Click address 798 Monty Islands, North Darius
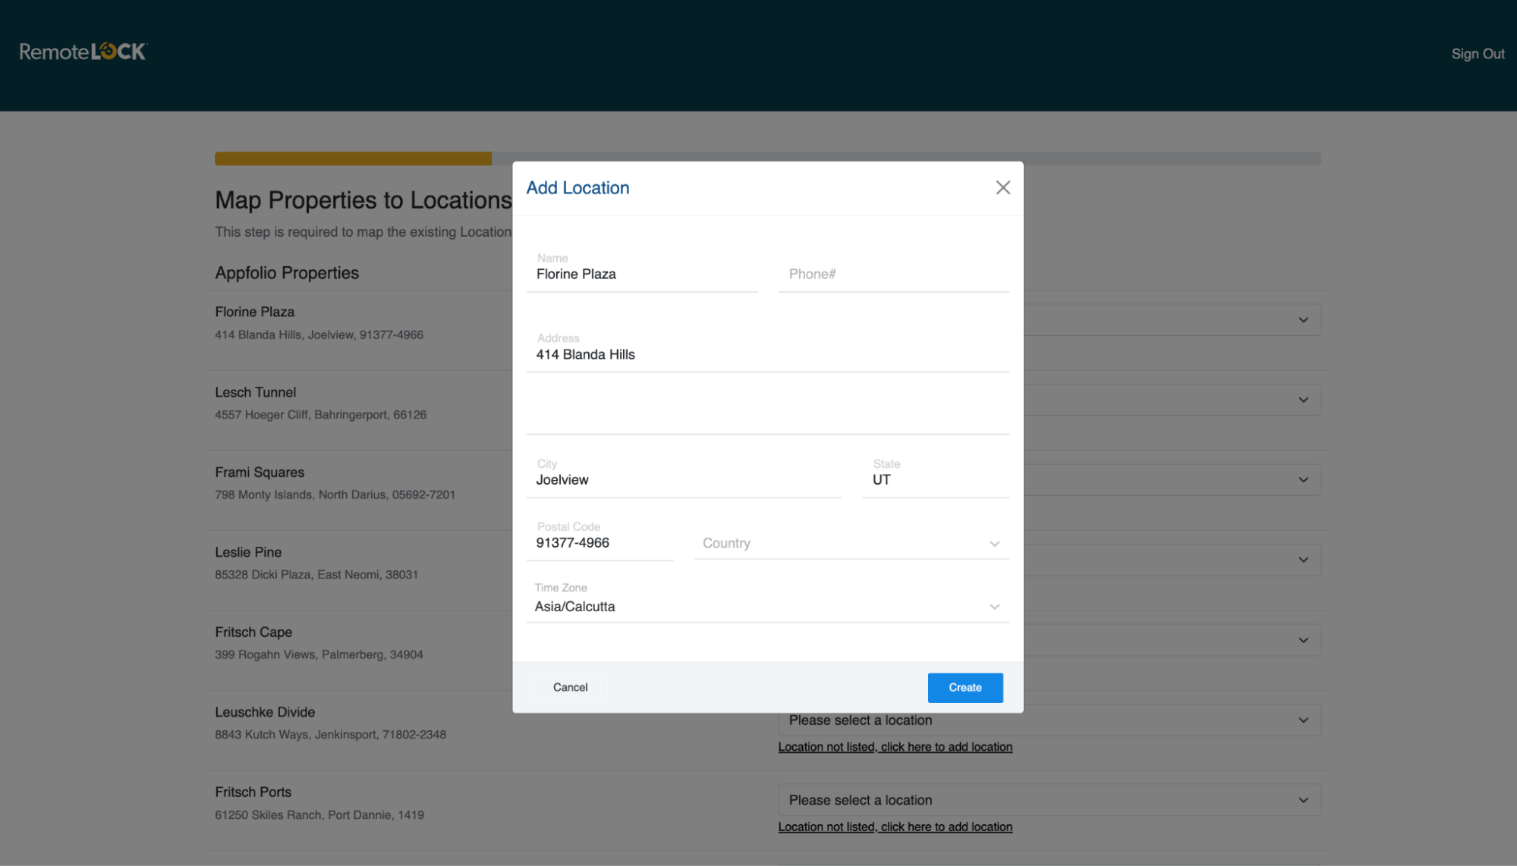 [335, 494]
